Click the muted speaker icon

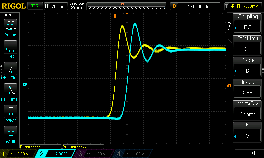255,153
